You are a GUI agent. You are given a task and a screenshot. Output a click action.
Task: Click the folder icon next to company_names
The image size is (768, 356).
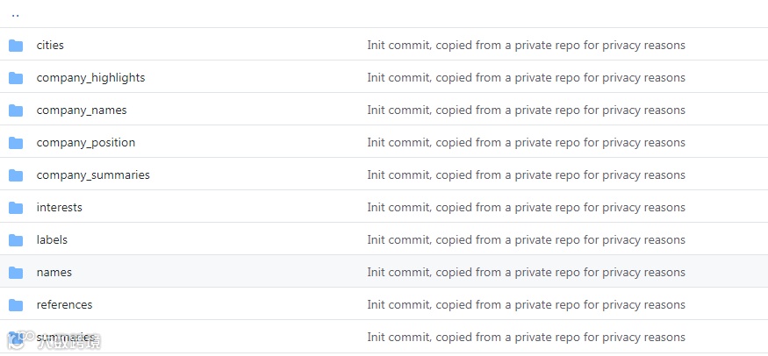click(x=16, y=110)
